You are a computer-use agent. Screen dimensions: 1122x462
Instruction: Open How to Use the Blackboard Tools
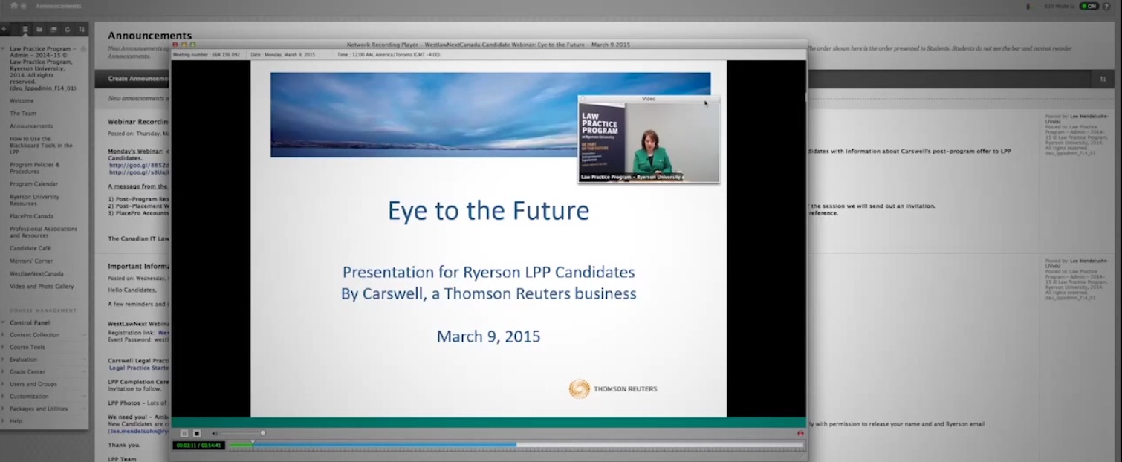pos(41,146)
